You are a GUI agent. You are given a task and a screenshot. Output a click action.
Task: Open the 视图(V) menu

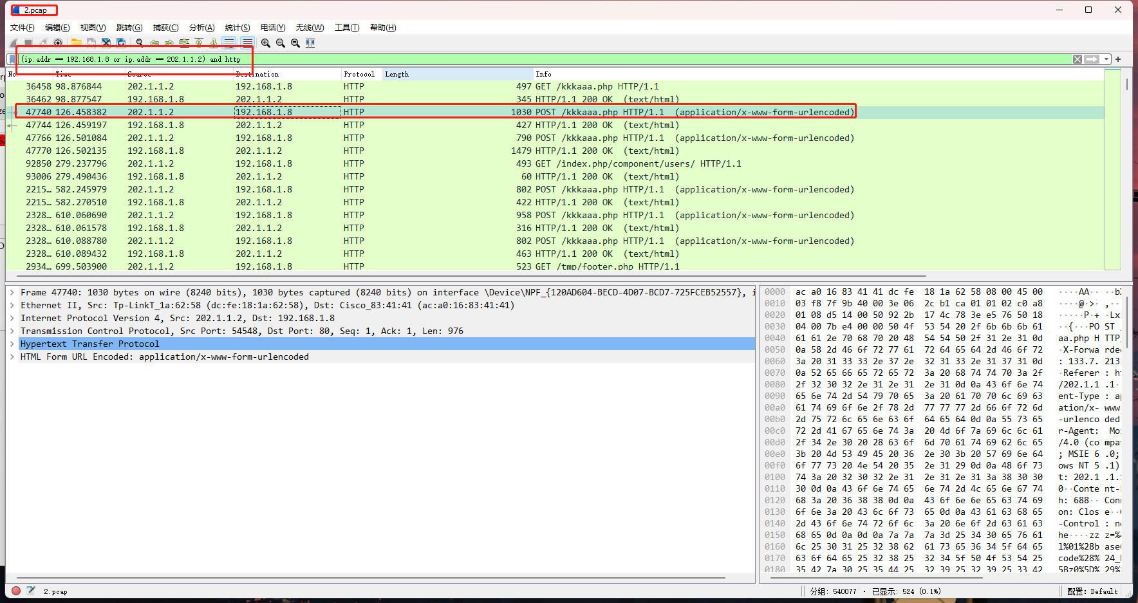(x=93, y=28)
